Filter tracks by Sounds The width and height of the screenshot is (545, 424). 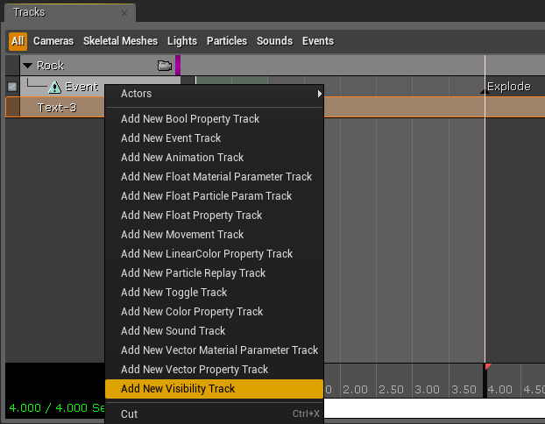pos(274,41)
